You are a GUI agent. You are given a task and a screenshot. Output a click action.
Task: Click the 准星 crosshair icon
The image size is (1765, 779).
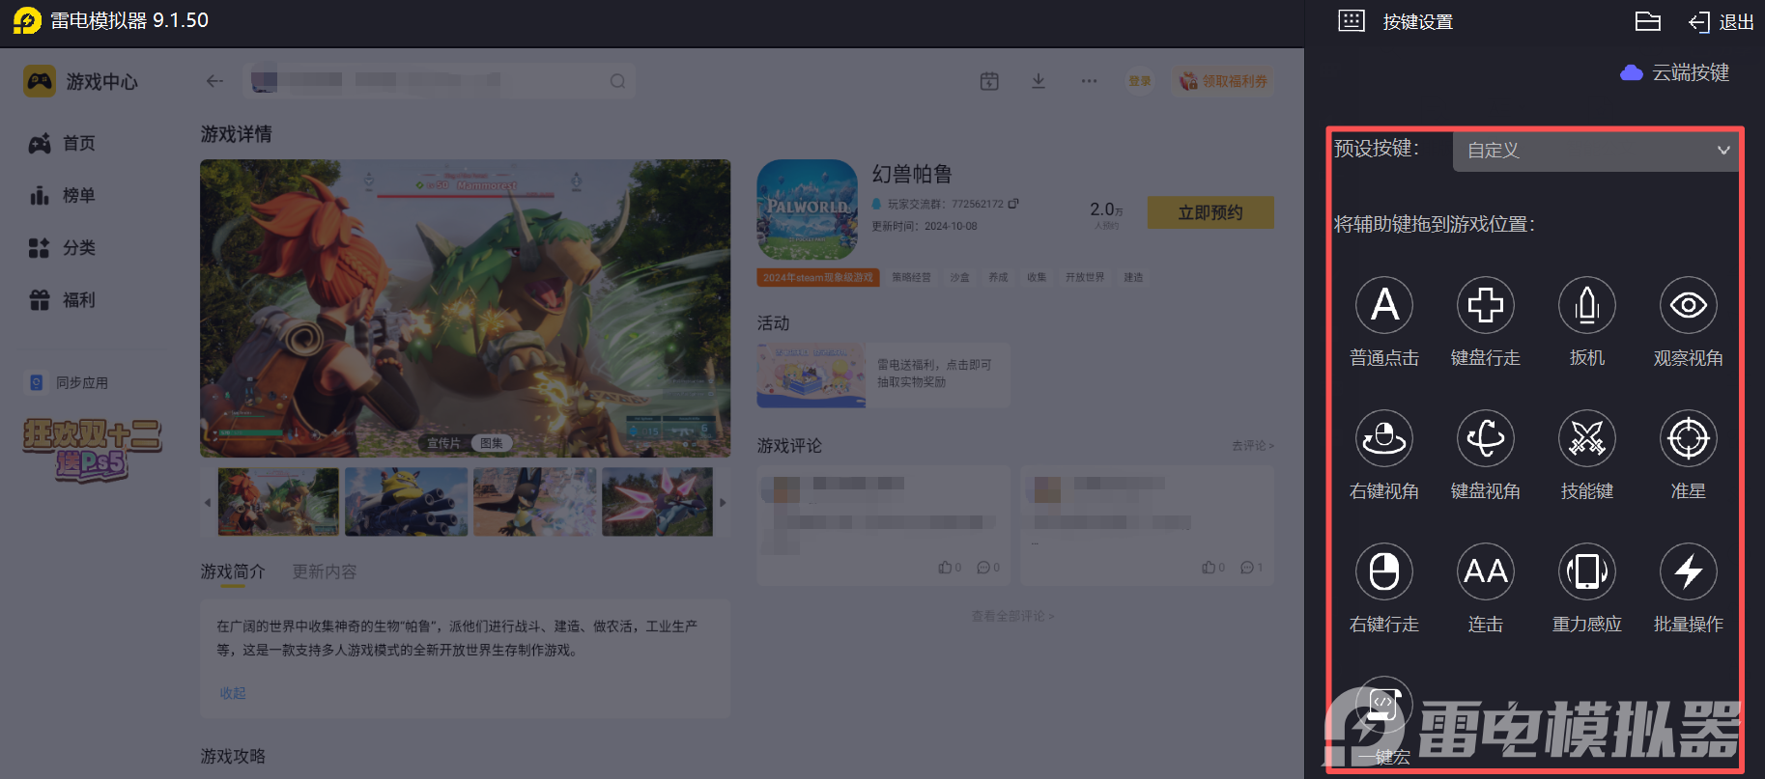coord(1688,439)
